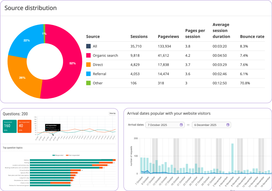The image size is (272, 191).
Task: Click the 52% pink donut segment
Action: pos(73,63)
